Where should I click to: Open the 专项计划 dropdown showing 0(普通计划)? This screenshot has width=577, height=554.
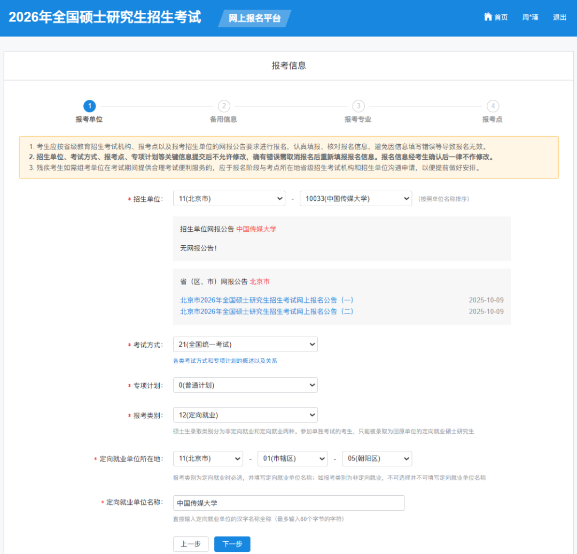pos(245,385)
